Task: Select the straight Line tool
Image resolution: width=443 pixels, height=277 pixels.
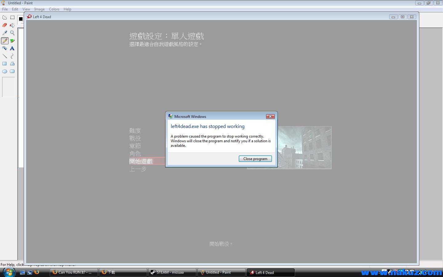Action: click(5, 56)
